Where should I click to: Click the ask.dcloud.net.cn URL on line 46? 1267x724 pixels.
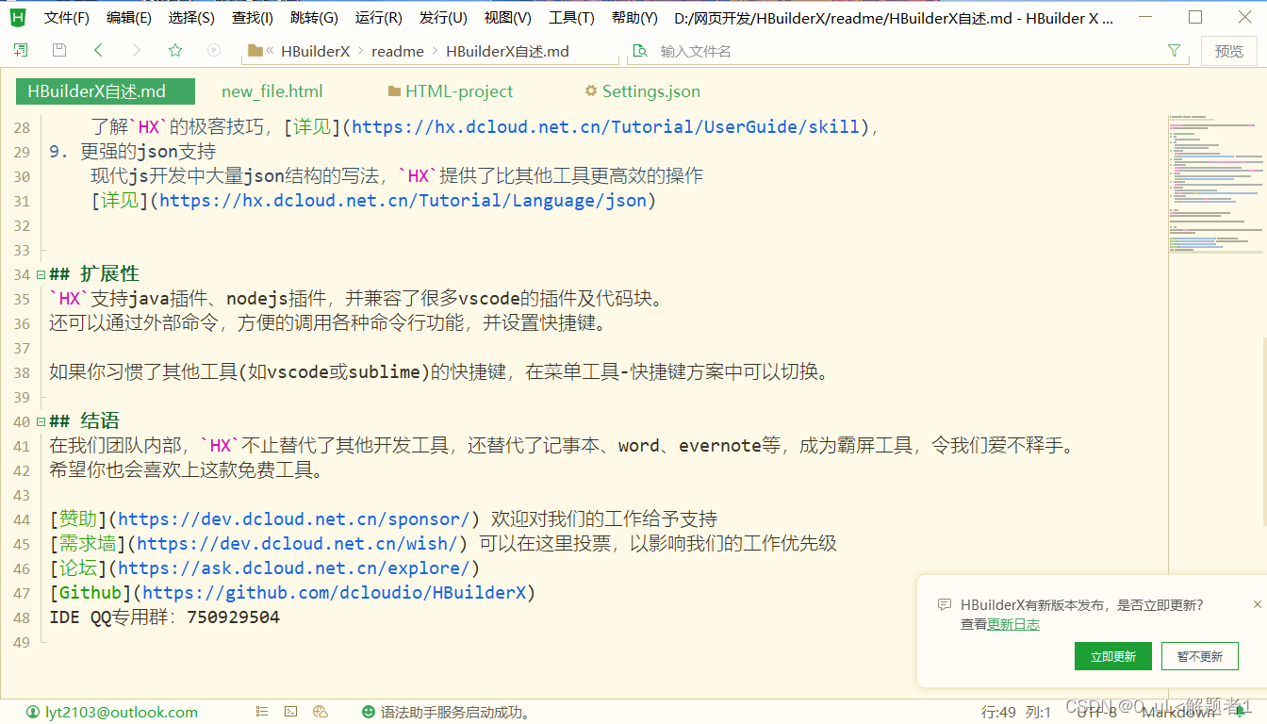294,568
